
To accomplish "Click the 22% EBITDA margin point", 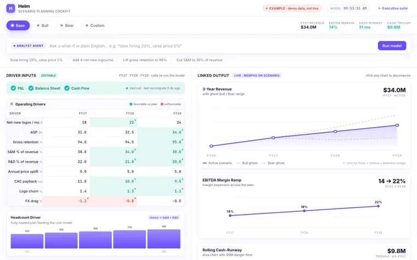I will tap(378, 206).
